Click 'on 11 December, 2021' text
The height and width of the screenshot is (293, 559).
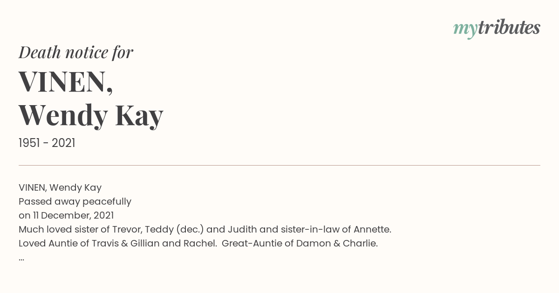[x=66, y=215]
